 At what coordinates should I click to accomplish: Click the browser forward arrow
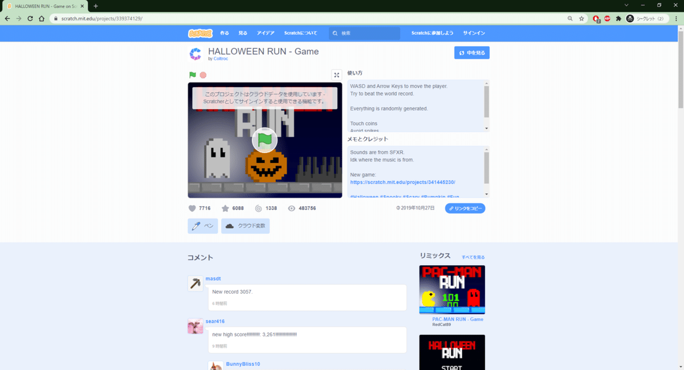pyautogui.click(x=18, y=18)
